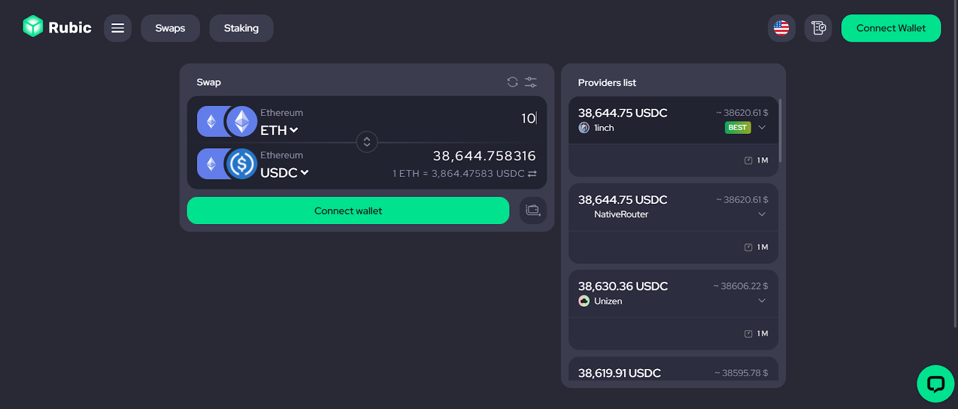The width and height of the screenshot is (958, 409).
Task: Click the ~38606.22 $ value
Action: [x=741, y=286]
